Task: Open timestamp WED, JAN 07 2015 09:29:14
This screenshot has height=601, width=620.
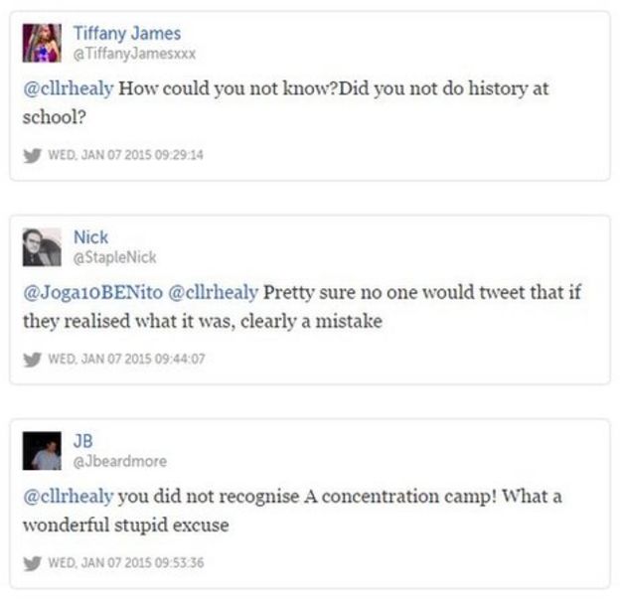Action: [x=123, y=154]
